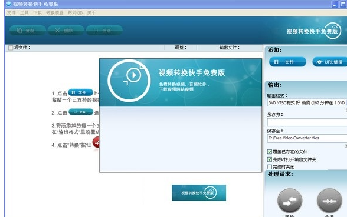The height and width of the screenshot is (217, 347).
Task: Click the 保存至 path field
Action: click(x=307, y=138)
